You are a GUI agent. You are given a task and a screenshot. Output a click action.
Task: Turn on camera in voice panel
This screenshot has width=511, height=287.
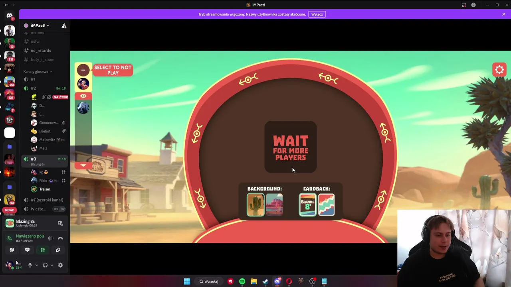click(12, 250)
